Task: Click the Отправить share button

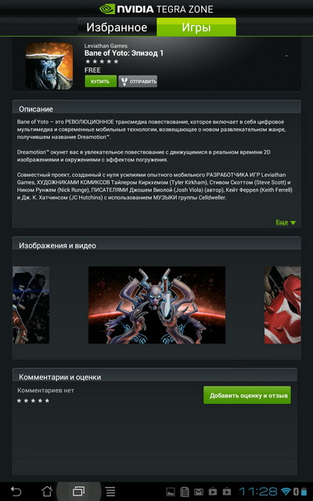Action: [138, 81]
